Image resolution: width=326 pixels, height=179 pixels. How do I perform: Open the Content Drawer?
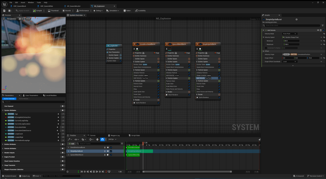coord(10,176)
